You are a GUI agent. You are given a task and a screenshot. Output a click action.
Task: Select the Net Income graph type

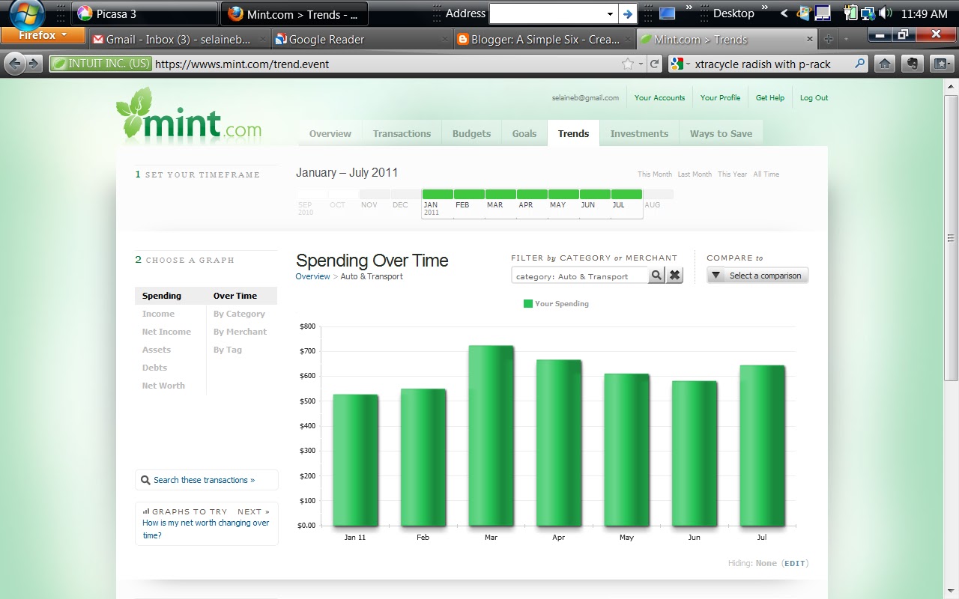click(x=166, y=332)
